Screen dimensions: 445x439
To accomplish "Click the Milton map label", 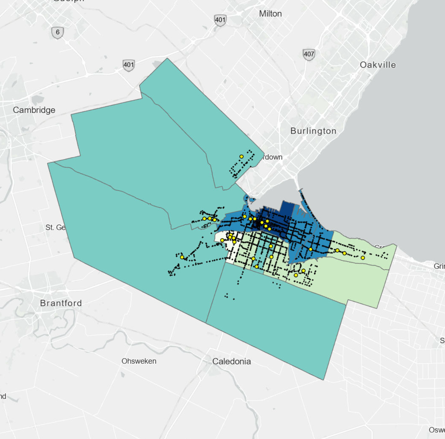I will (x=271, y=14).
